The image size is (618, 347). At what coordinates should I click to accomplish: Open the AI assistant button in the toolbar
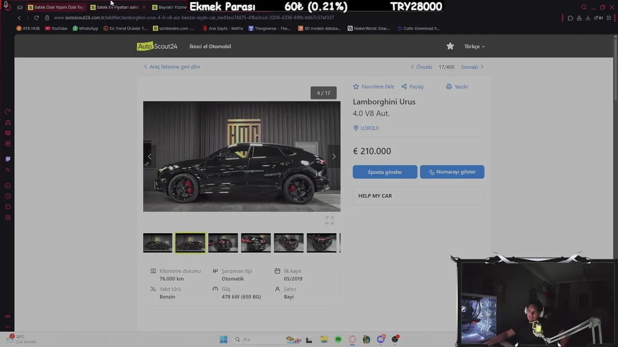(598, 18)
